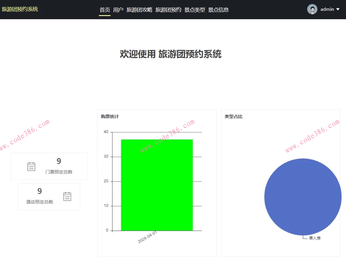
Task: Click the 旅游团预约系统 site logo
Action: click(x=20, y=9)
